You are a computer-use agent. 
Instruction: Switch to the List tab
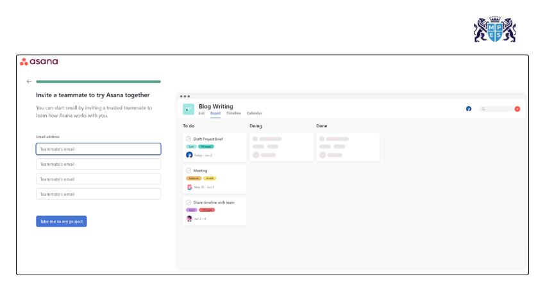coord(201,113)
